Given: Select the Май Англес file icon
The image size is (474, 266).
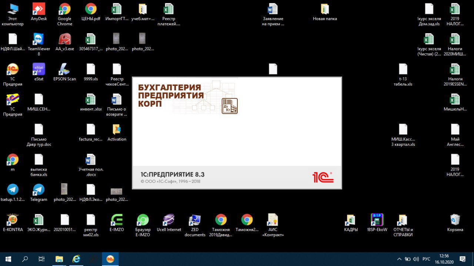Looking at the screenshot, I should click(x=455, y=135).
